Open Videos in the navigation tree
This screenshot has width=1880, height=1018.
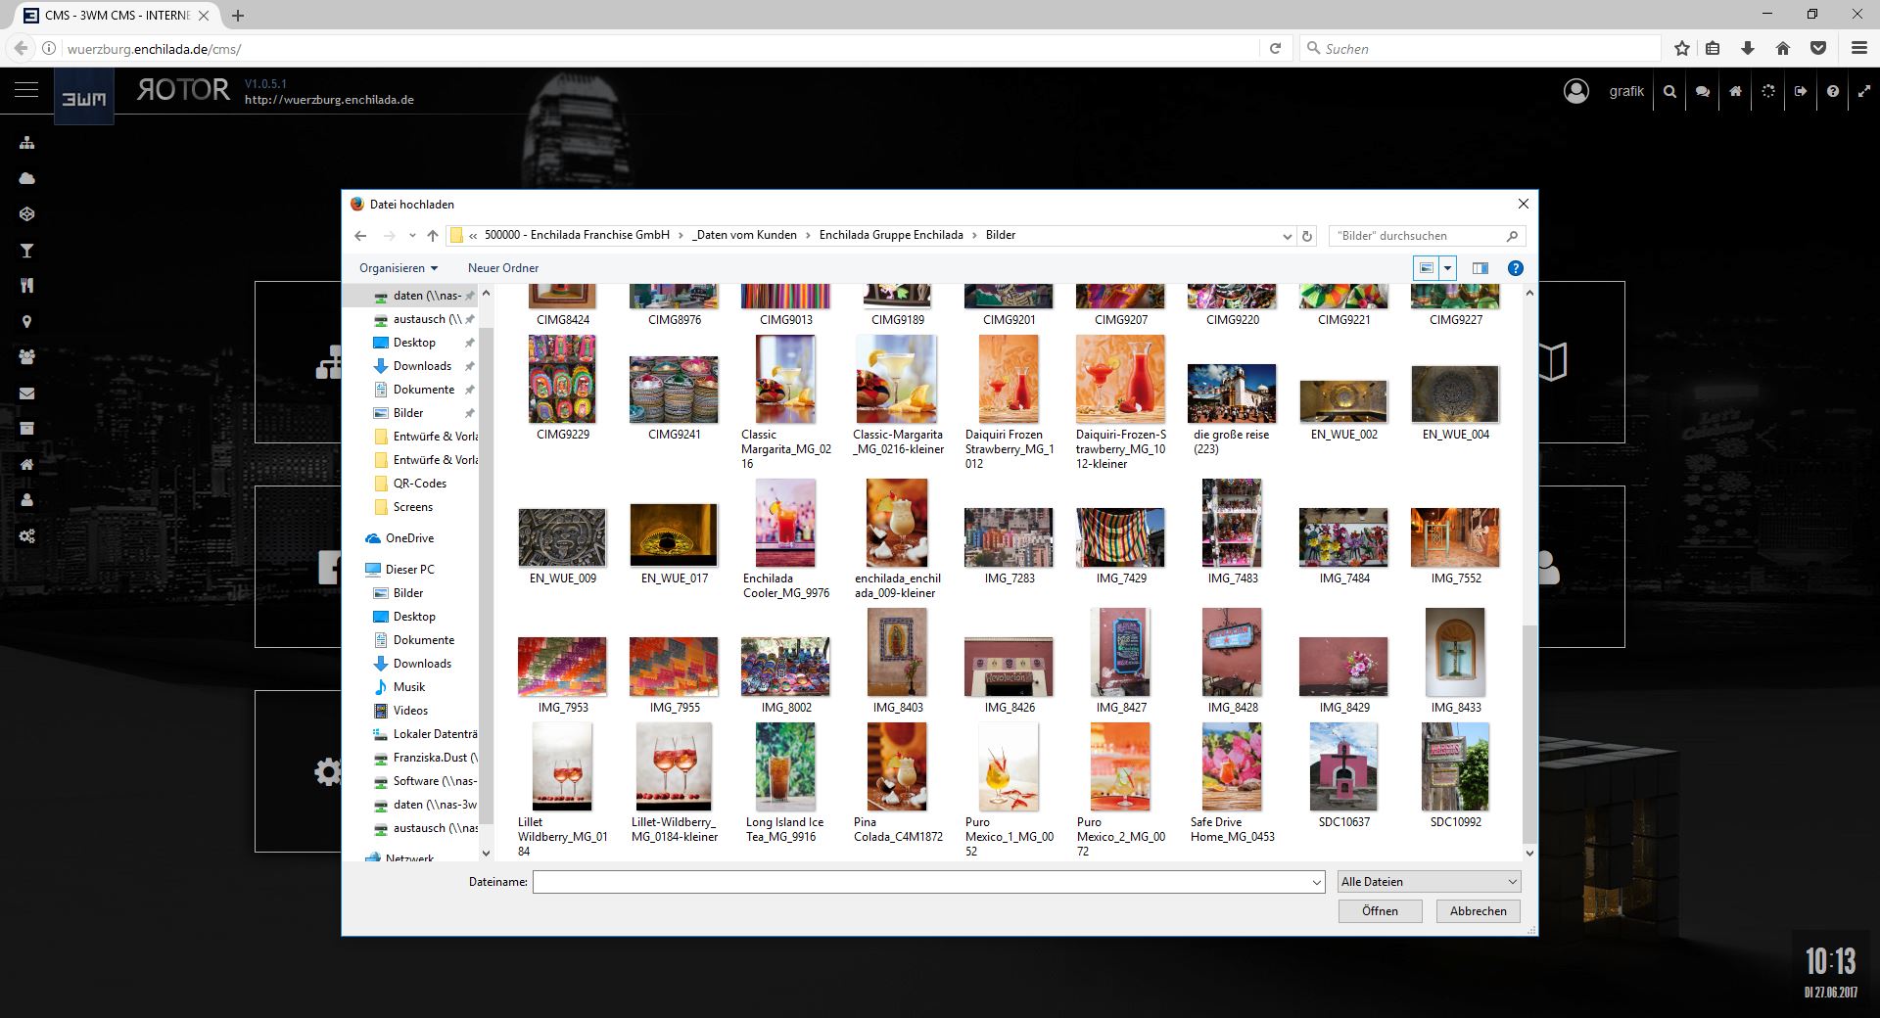pos(410,711)
